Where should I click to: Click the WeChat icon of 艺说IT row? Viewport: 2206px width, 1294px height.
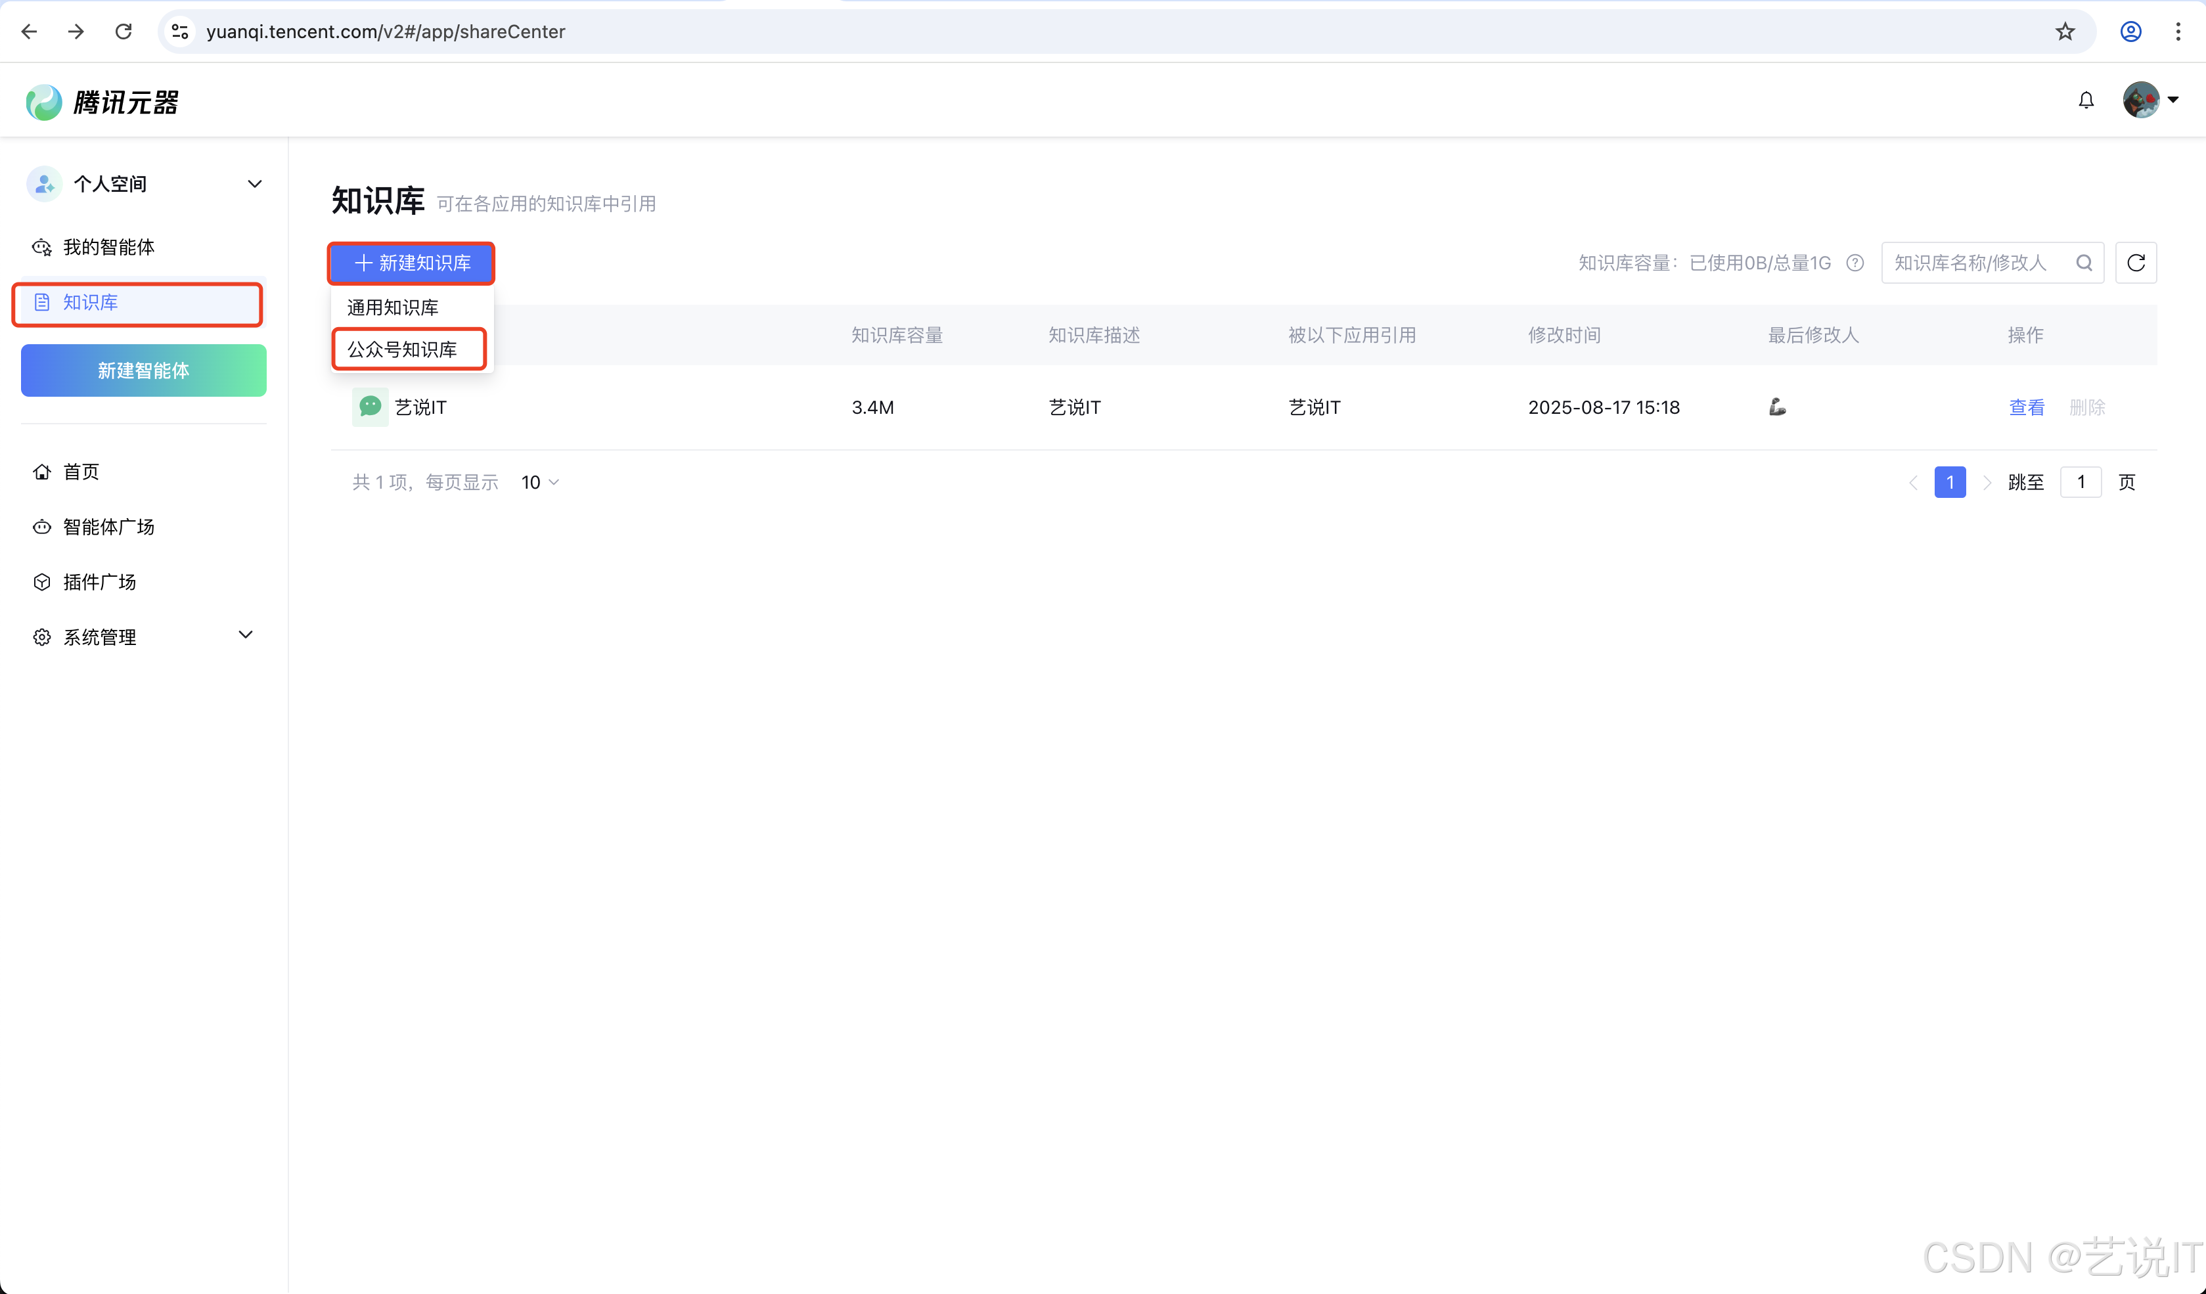[x=371, y=407]
